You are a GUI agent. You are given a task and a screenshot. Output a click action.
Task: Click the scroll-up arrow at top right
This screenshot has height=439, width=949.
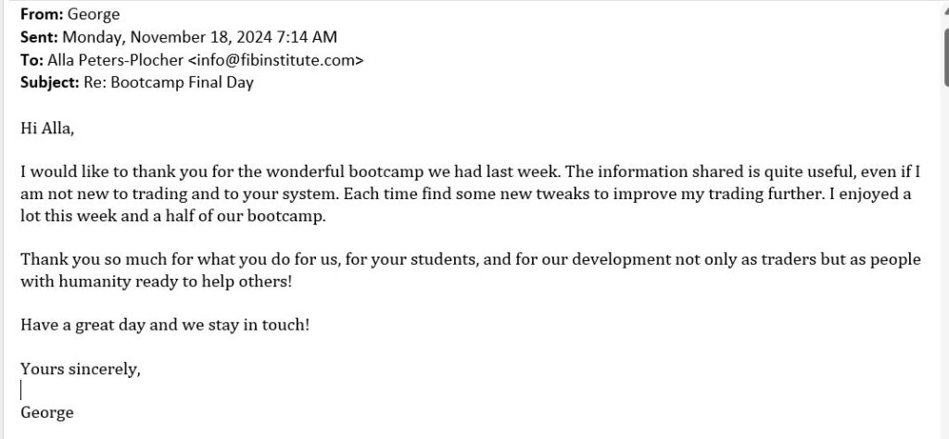coord(946,9)
